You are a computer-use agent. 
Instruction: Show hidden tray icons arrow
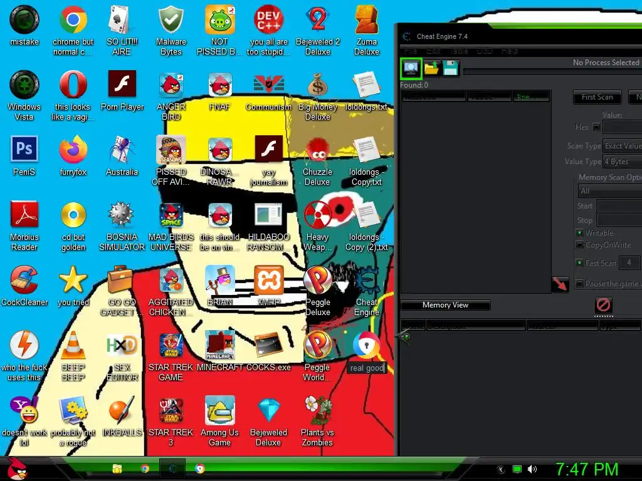tap(500, 470)
